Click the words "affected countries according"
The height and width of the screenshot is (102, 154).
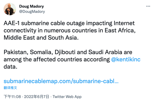(72, 60)
